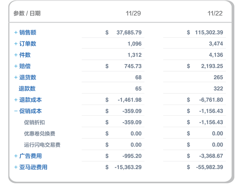Click the -55,982.39 Amazon fee value

209,167
